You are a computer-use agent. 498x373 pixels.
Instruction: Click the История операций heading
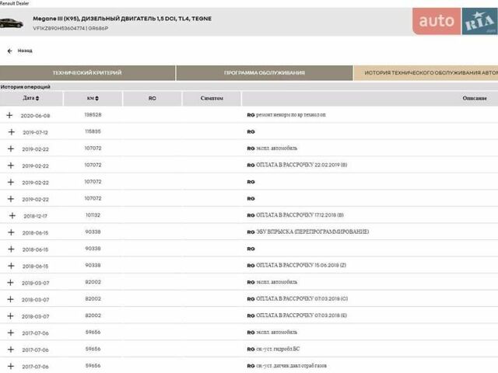[x=26, y=86]
